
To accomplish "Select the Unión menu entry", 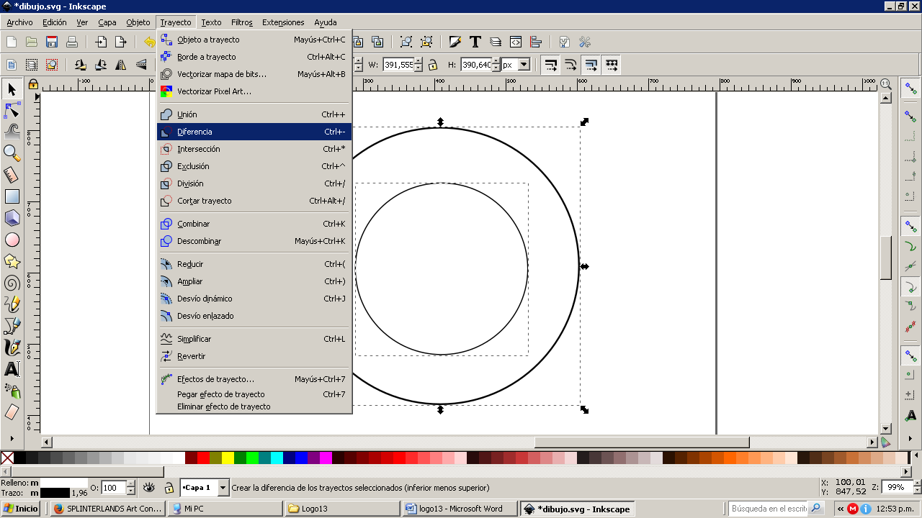I will (254, 114).
